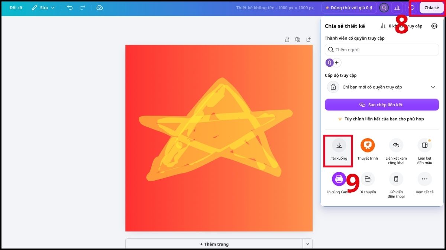Click the Tải xuống download icon
The height and width of the screenshot is (250, 446).
tap(339, 145)
